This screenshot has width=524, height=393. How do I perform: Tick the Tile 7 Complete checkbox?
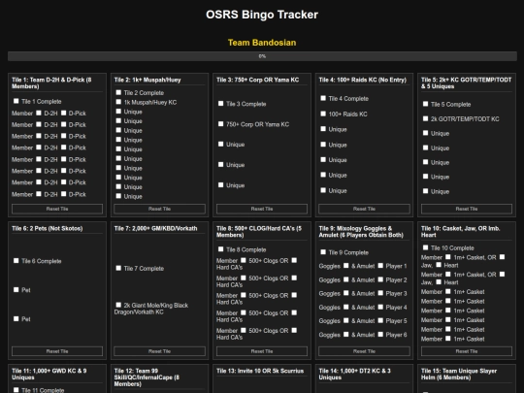tap(118, 268)
